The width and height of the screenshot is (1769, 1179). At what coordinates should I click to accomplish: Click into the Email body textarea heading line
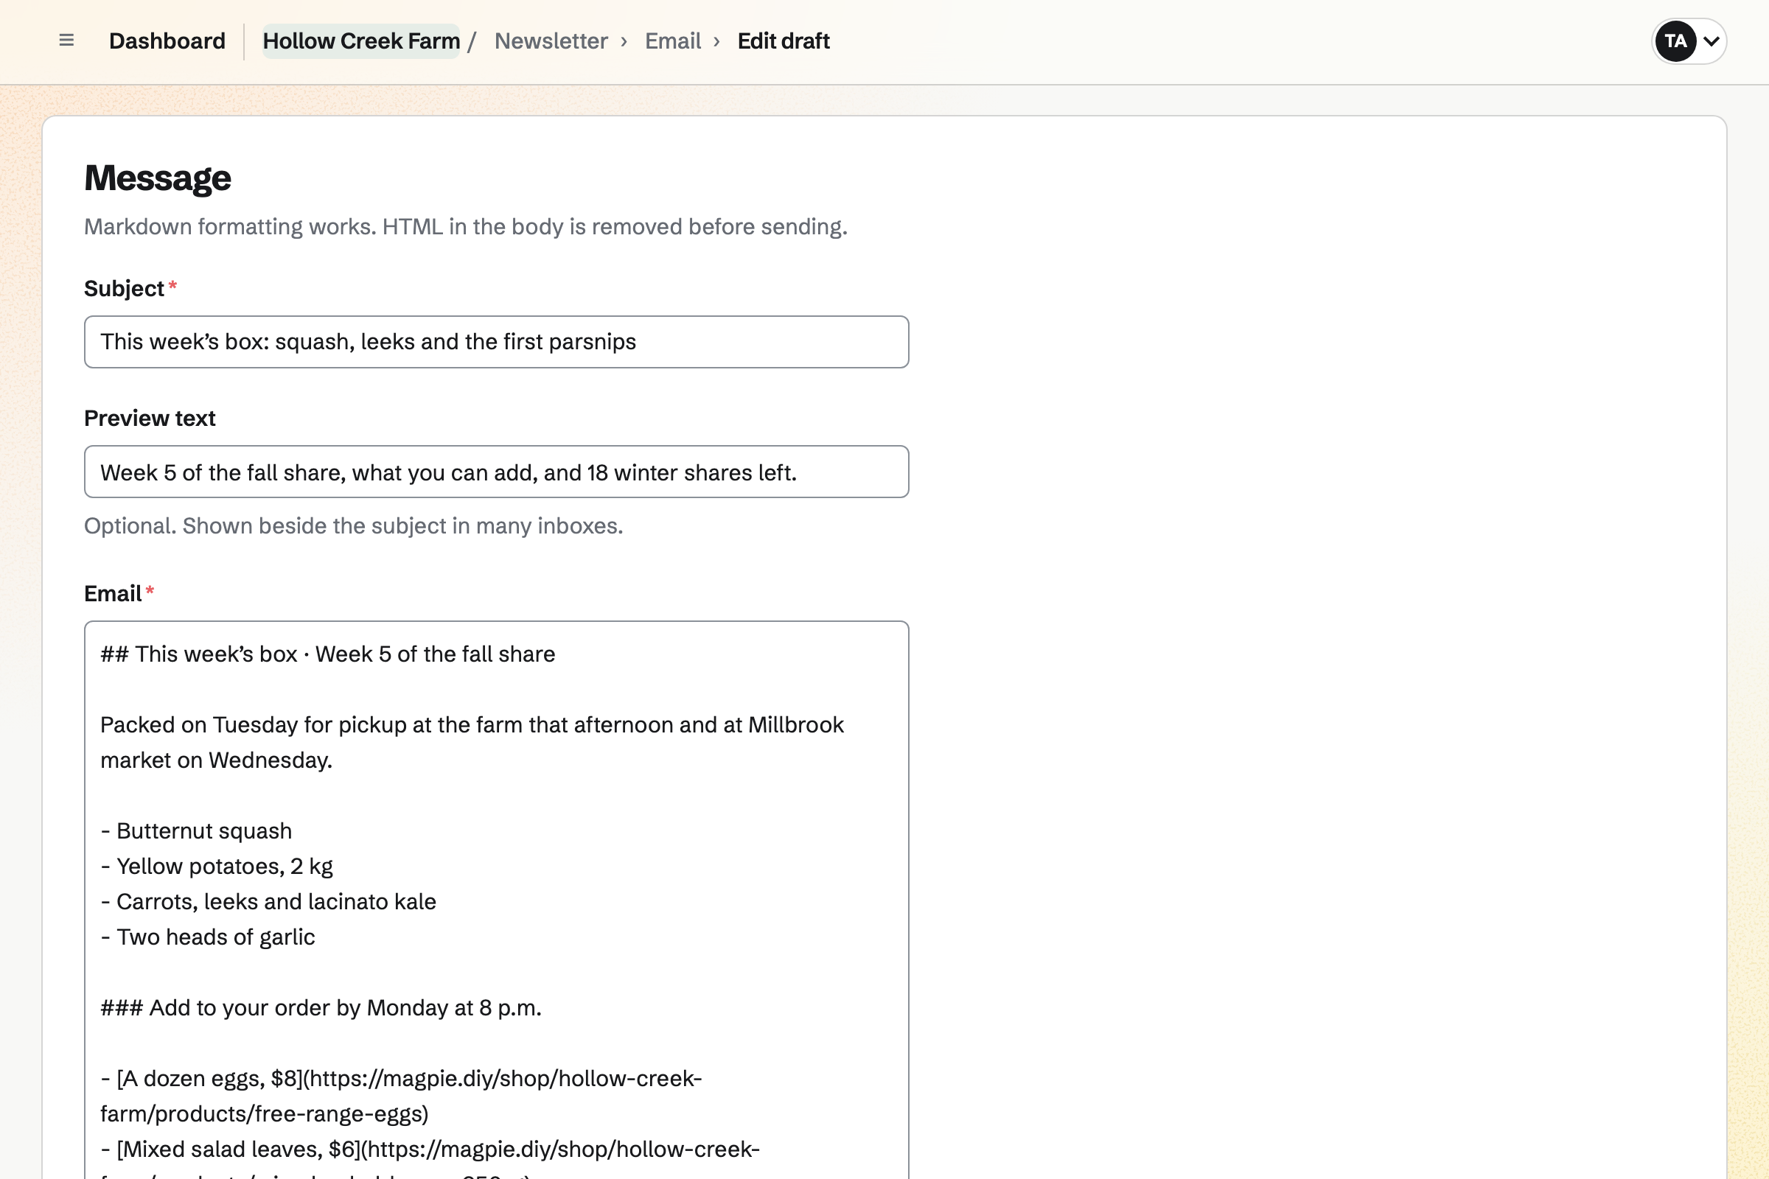[328, 654]
